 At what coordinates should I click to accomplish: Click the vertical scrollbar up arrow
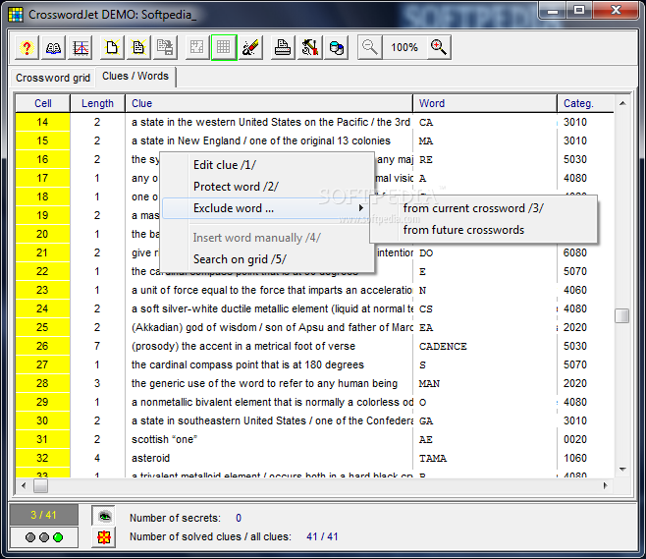(x=622, y=103)
